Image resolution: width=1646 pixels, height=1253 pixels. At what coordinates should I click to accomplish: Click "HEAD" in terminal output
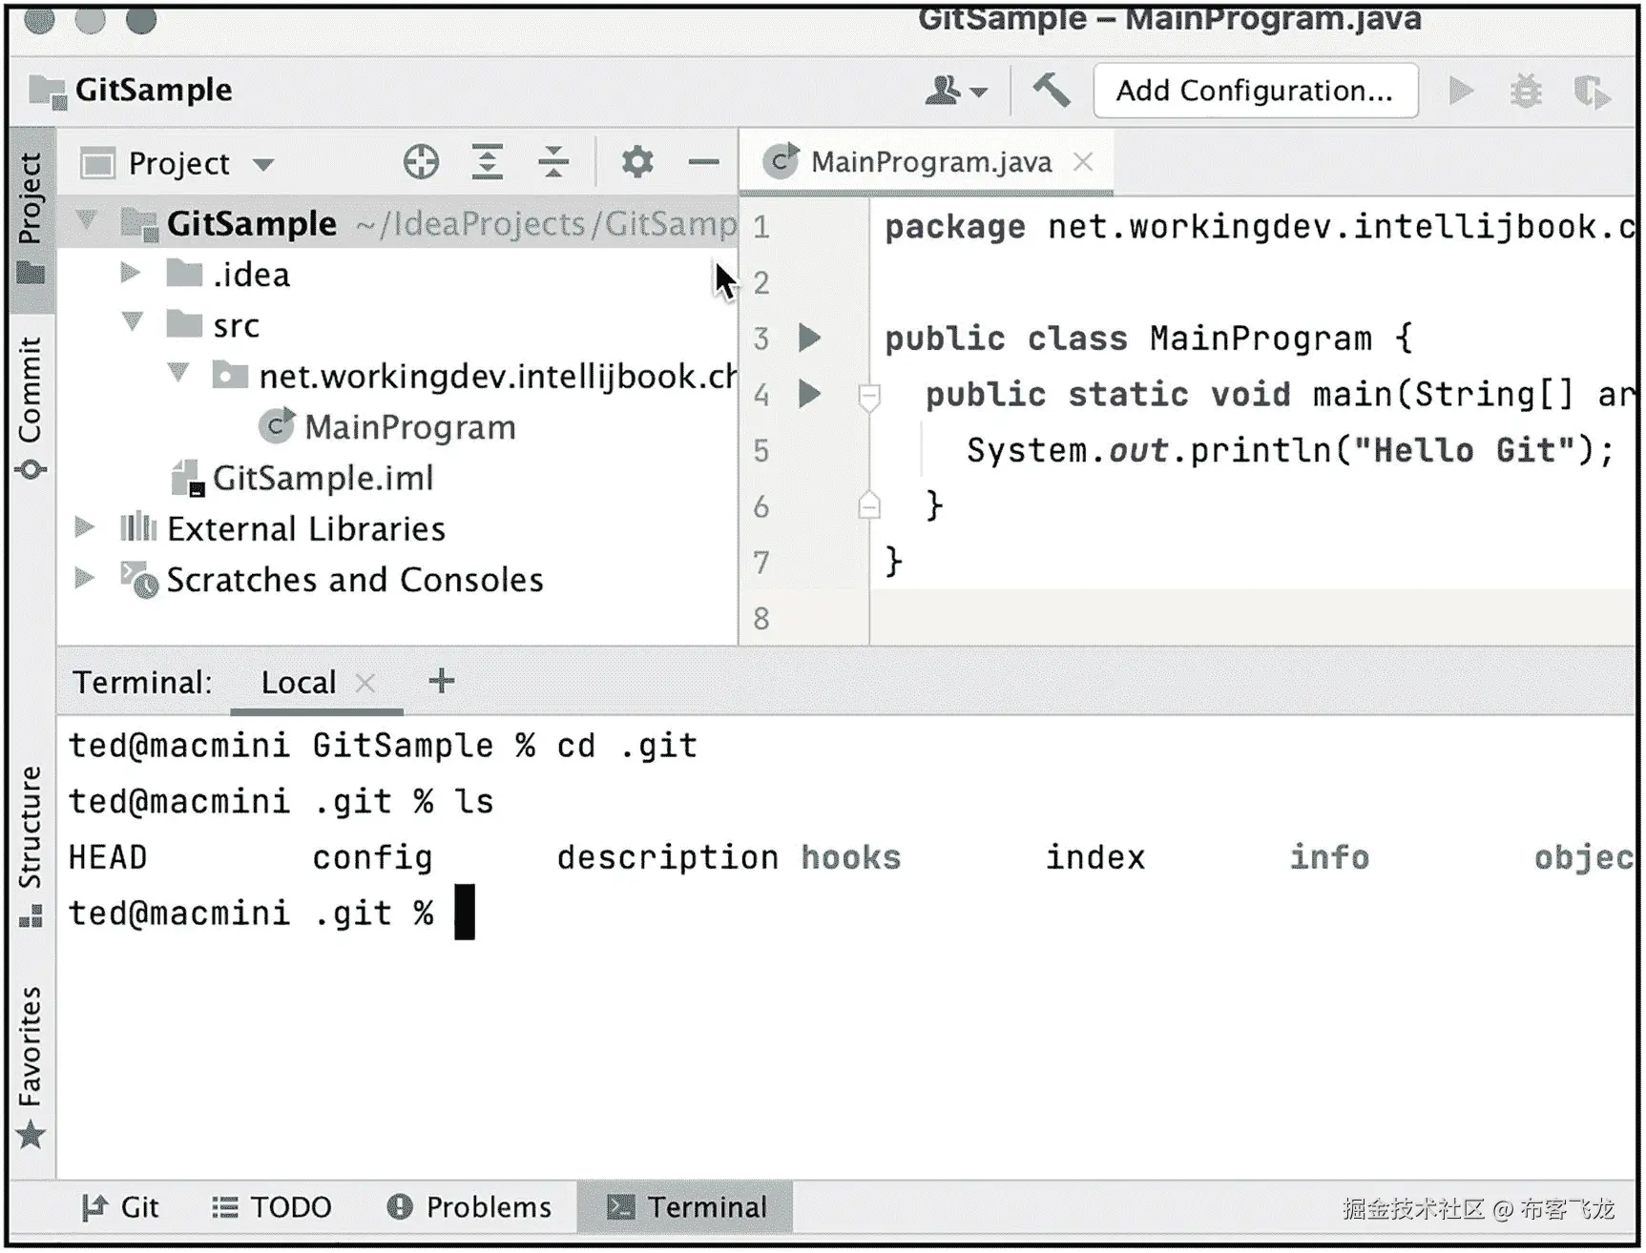click(108, 857)
